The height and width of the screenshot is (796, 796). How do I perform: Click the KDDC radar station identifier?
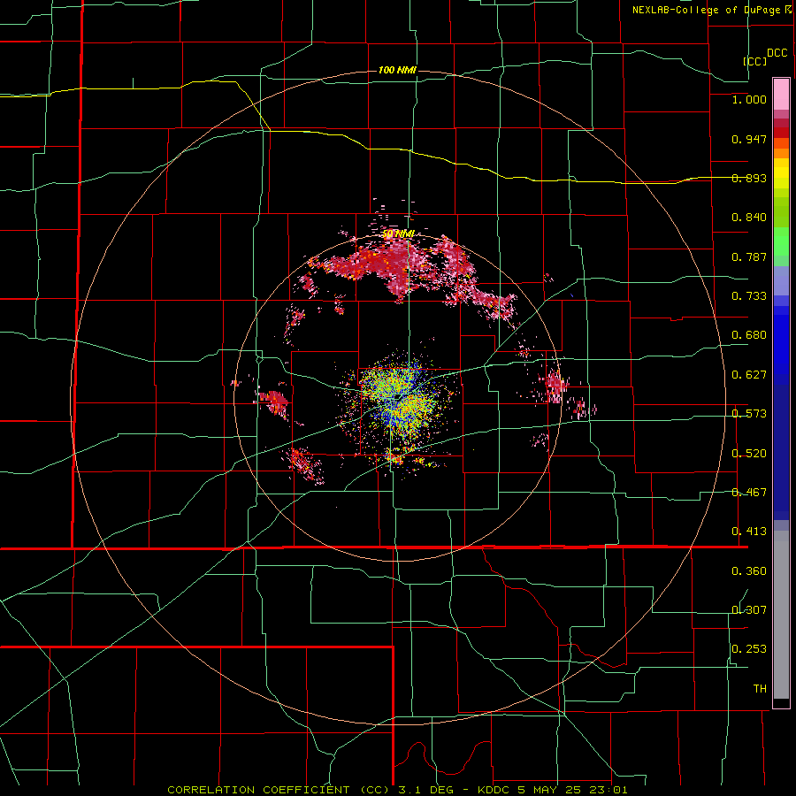pyautogui.click(x=495, y=790)
